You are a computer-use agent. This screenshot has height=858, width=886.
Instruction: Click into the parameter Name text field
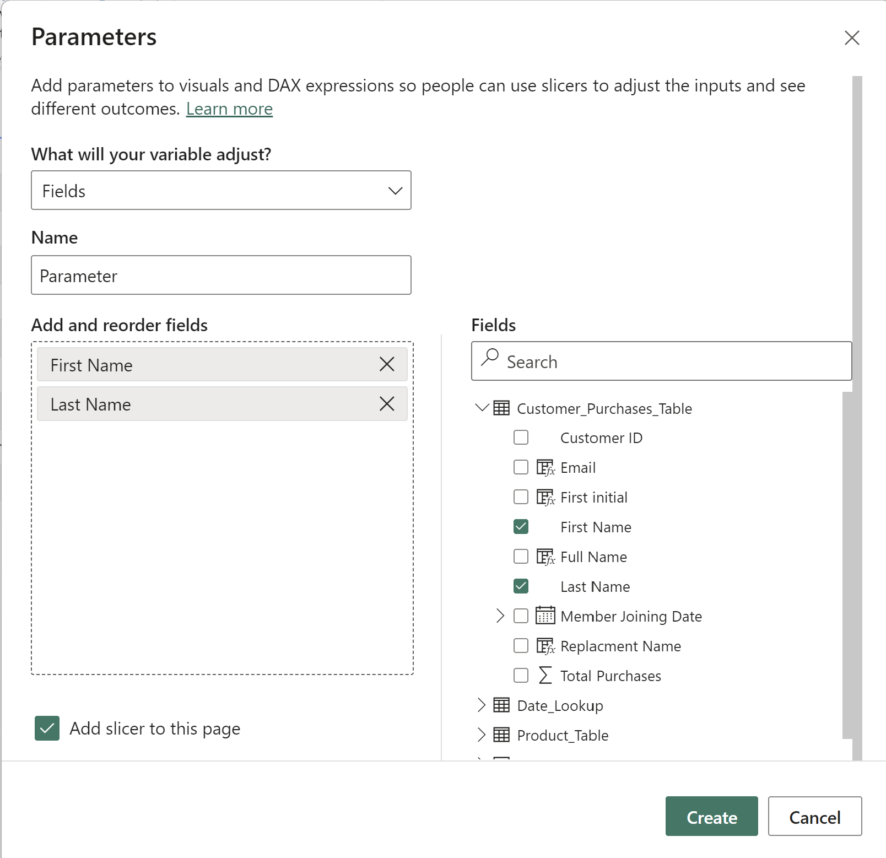tap(221, 276)
